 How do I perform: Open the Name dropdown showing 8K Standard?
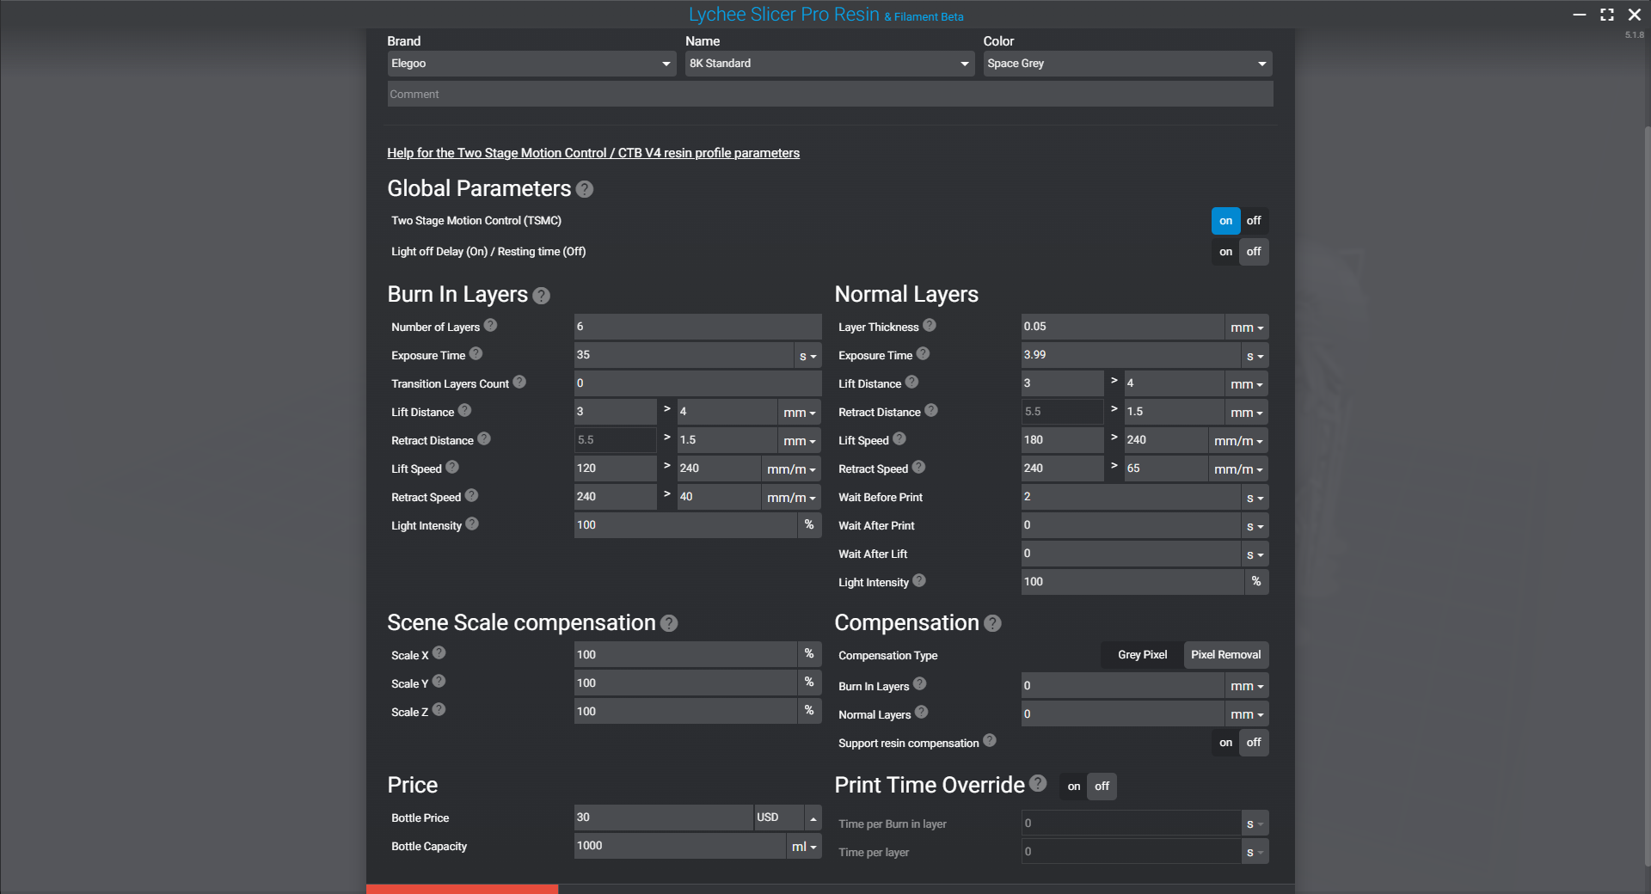pos(829,64)
